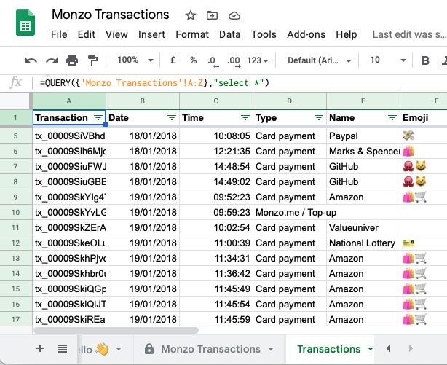Screen dimensions: 447x365
Task: Select the GitHub cell in row 8
Action: click(363, 182)
